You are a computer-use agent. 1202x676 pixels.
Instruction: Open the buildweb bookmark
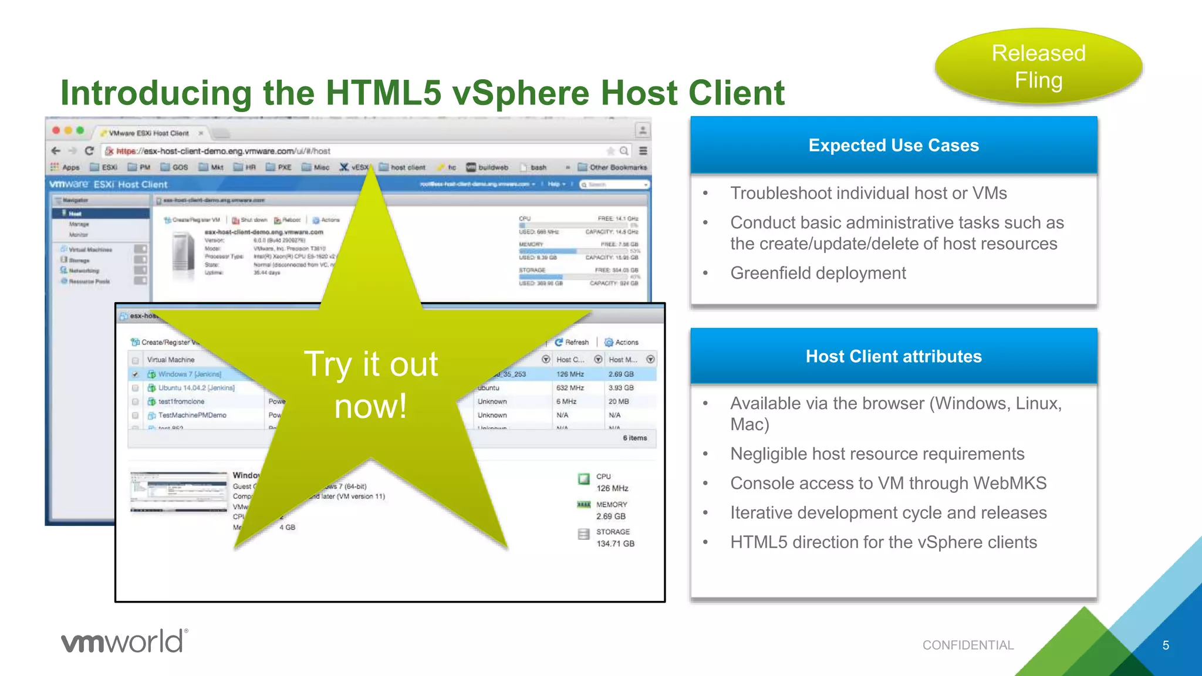[487, 167]
